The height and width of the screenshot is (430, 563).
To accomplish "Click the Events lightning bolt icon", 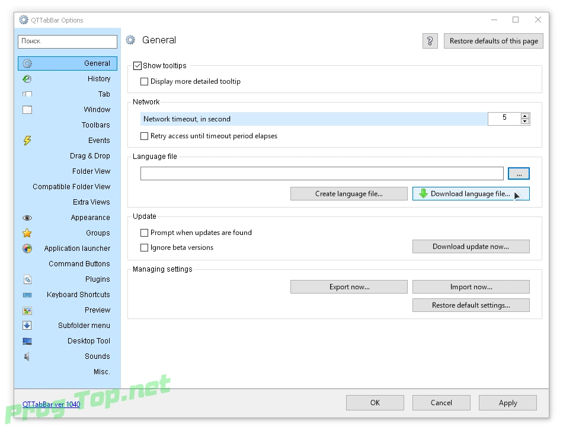I will 27,141.
